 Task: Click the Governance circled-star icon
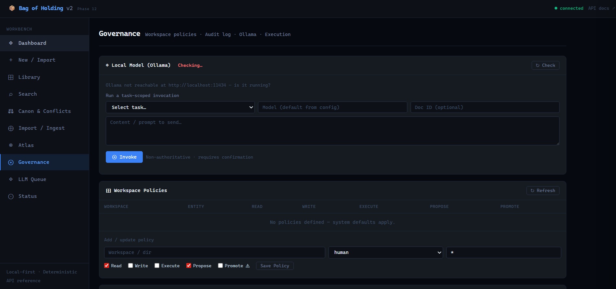point(11,162)
